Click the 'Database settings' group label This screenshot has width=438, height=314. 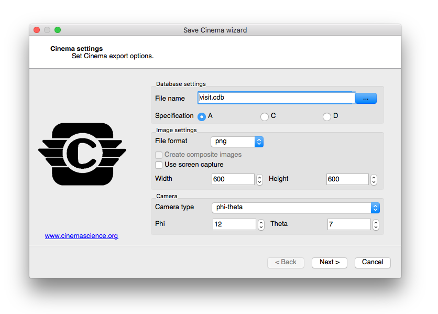[181, 84]
